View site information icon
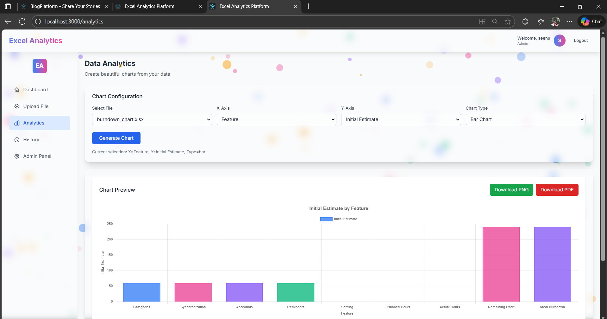 point(38,22)
